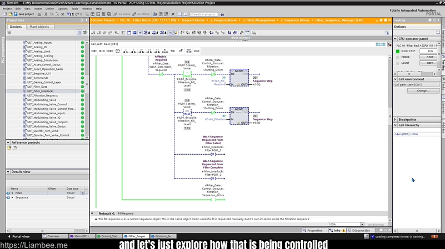This screenshot has width=445, height=249.
Task: Insert a MOVE instruction from favorites bar
Action: pyautogui.click(x=196, y=50)
